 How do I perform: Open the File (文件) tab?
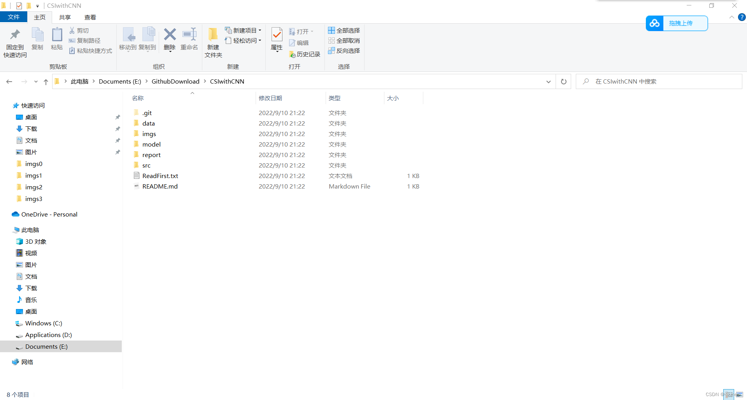pyautogui.click(x=14, y=17)
